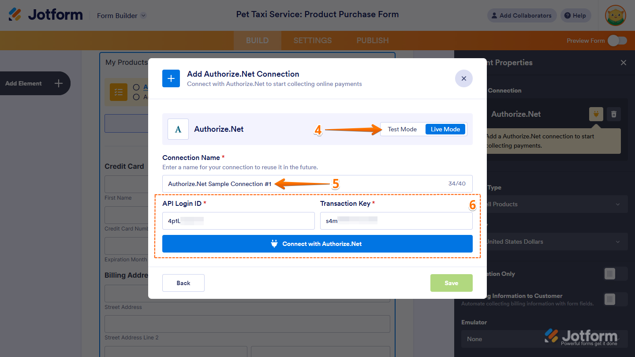635x357 pixels.
Task: Switch connection to Test Mode
Action: 402,129
